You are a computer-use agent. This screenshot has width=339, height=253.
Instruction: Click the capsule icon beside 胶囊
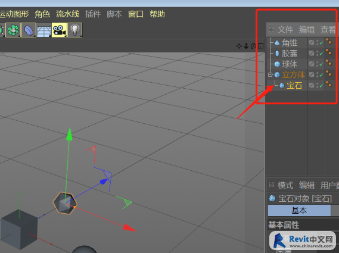[277, 54]
